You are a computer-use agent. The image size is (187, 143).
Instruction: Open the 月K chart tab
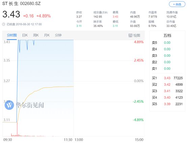coord(47,35)
